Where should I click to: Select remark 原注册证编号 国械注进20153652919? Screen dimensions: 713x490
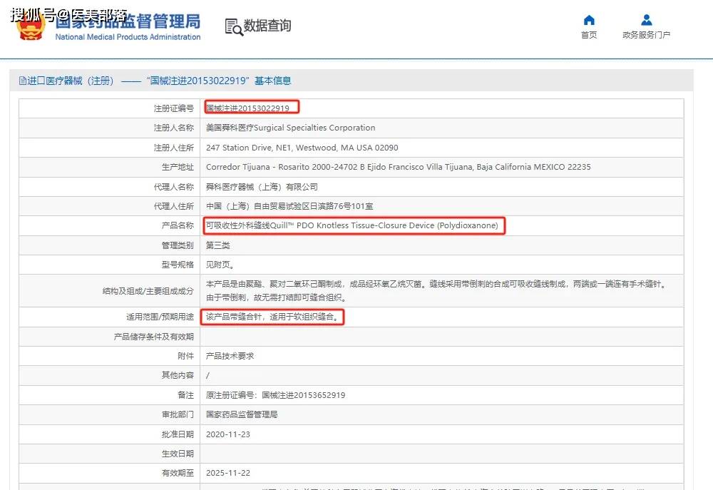[x=275, y=395]
